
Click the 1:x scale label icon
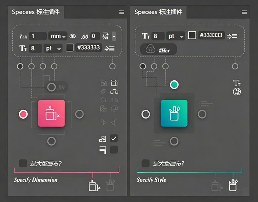coord(23,36)
